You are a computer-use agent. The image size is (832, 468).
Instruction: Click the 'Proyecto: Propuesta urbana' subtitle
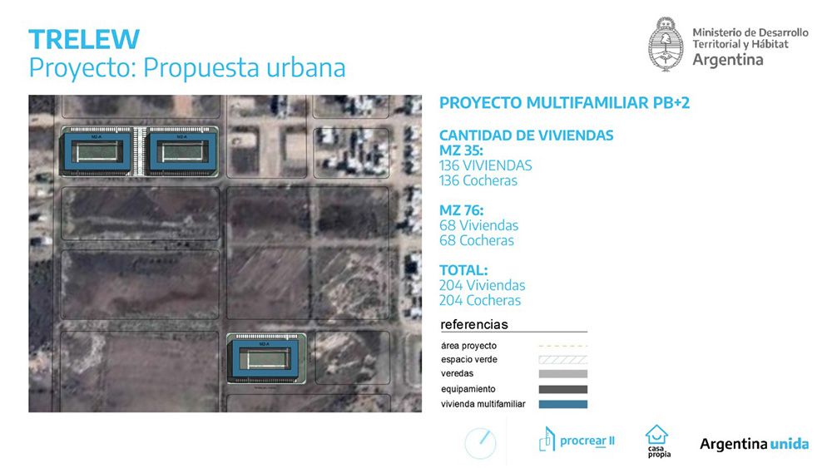click(x=187, y=67)
